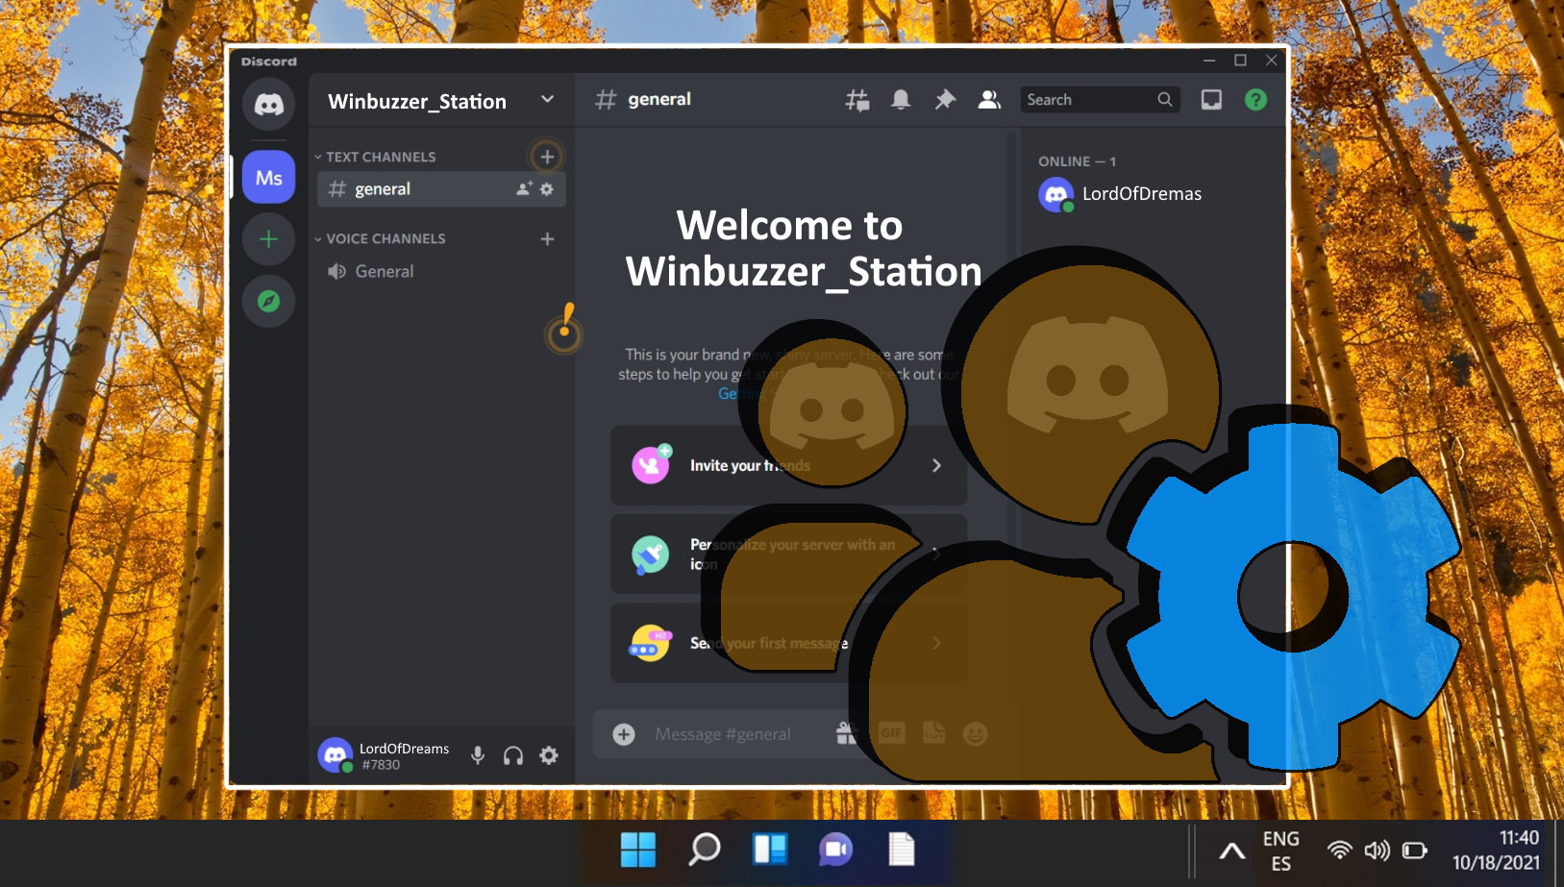The height and width of the screenshot is (887, 1564).
Task: Open the Inbox icon
Action: [x=1211, y=100]
